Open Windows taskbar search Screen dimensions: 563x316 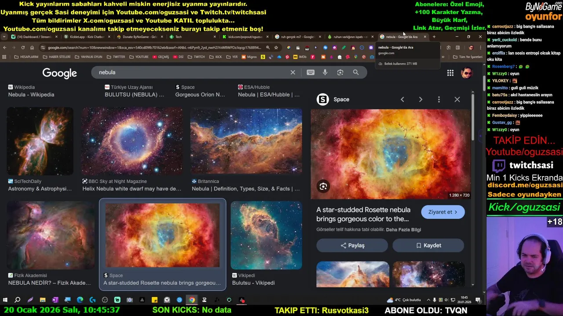(18, 300)
